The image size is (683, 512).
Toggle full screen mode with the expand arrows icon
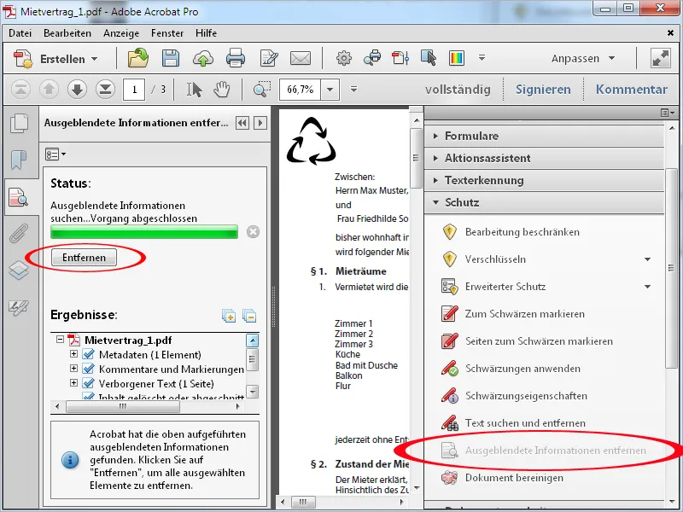660,58
